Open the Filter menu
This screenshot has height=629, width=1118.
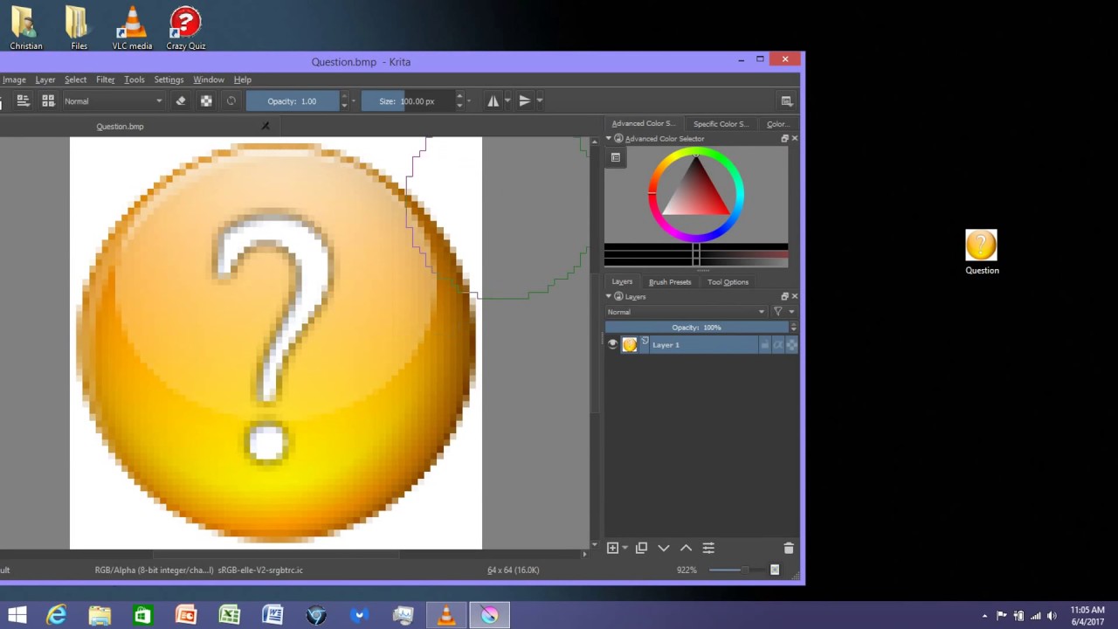tap(105, 79)
